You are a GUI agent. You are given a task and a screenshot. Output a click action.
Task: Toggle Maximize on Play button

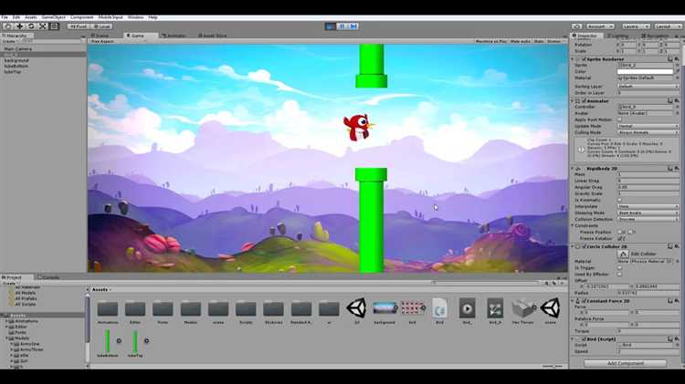point(491,41)
